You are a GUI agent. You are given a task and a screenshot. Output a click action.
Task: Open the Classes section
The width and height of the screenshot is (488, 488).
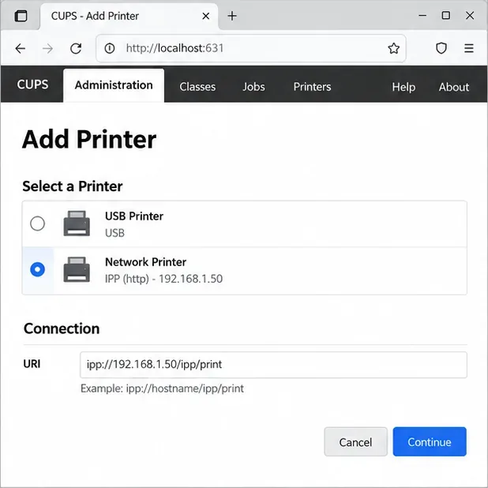(197, 87)
